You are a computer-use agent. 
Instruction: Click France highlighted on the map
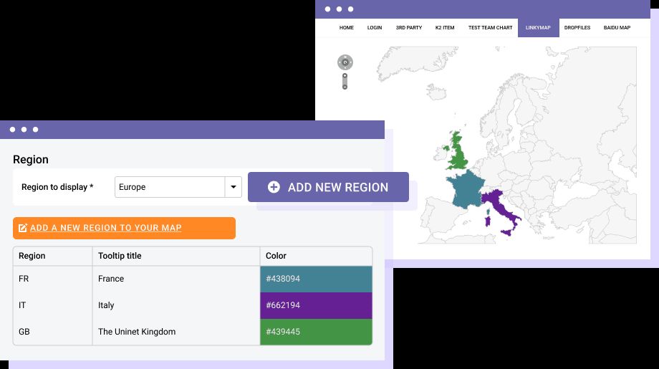[466, 190]
